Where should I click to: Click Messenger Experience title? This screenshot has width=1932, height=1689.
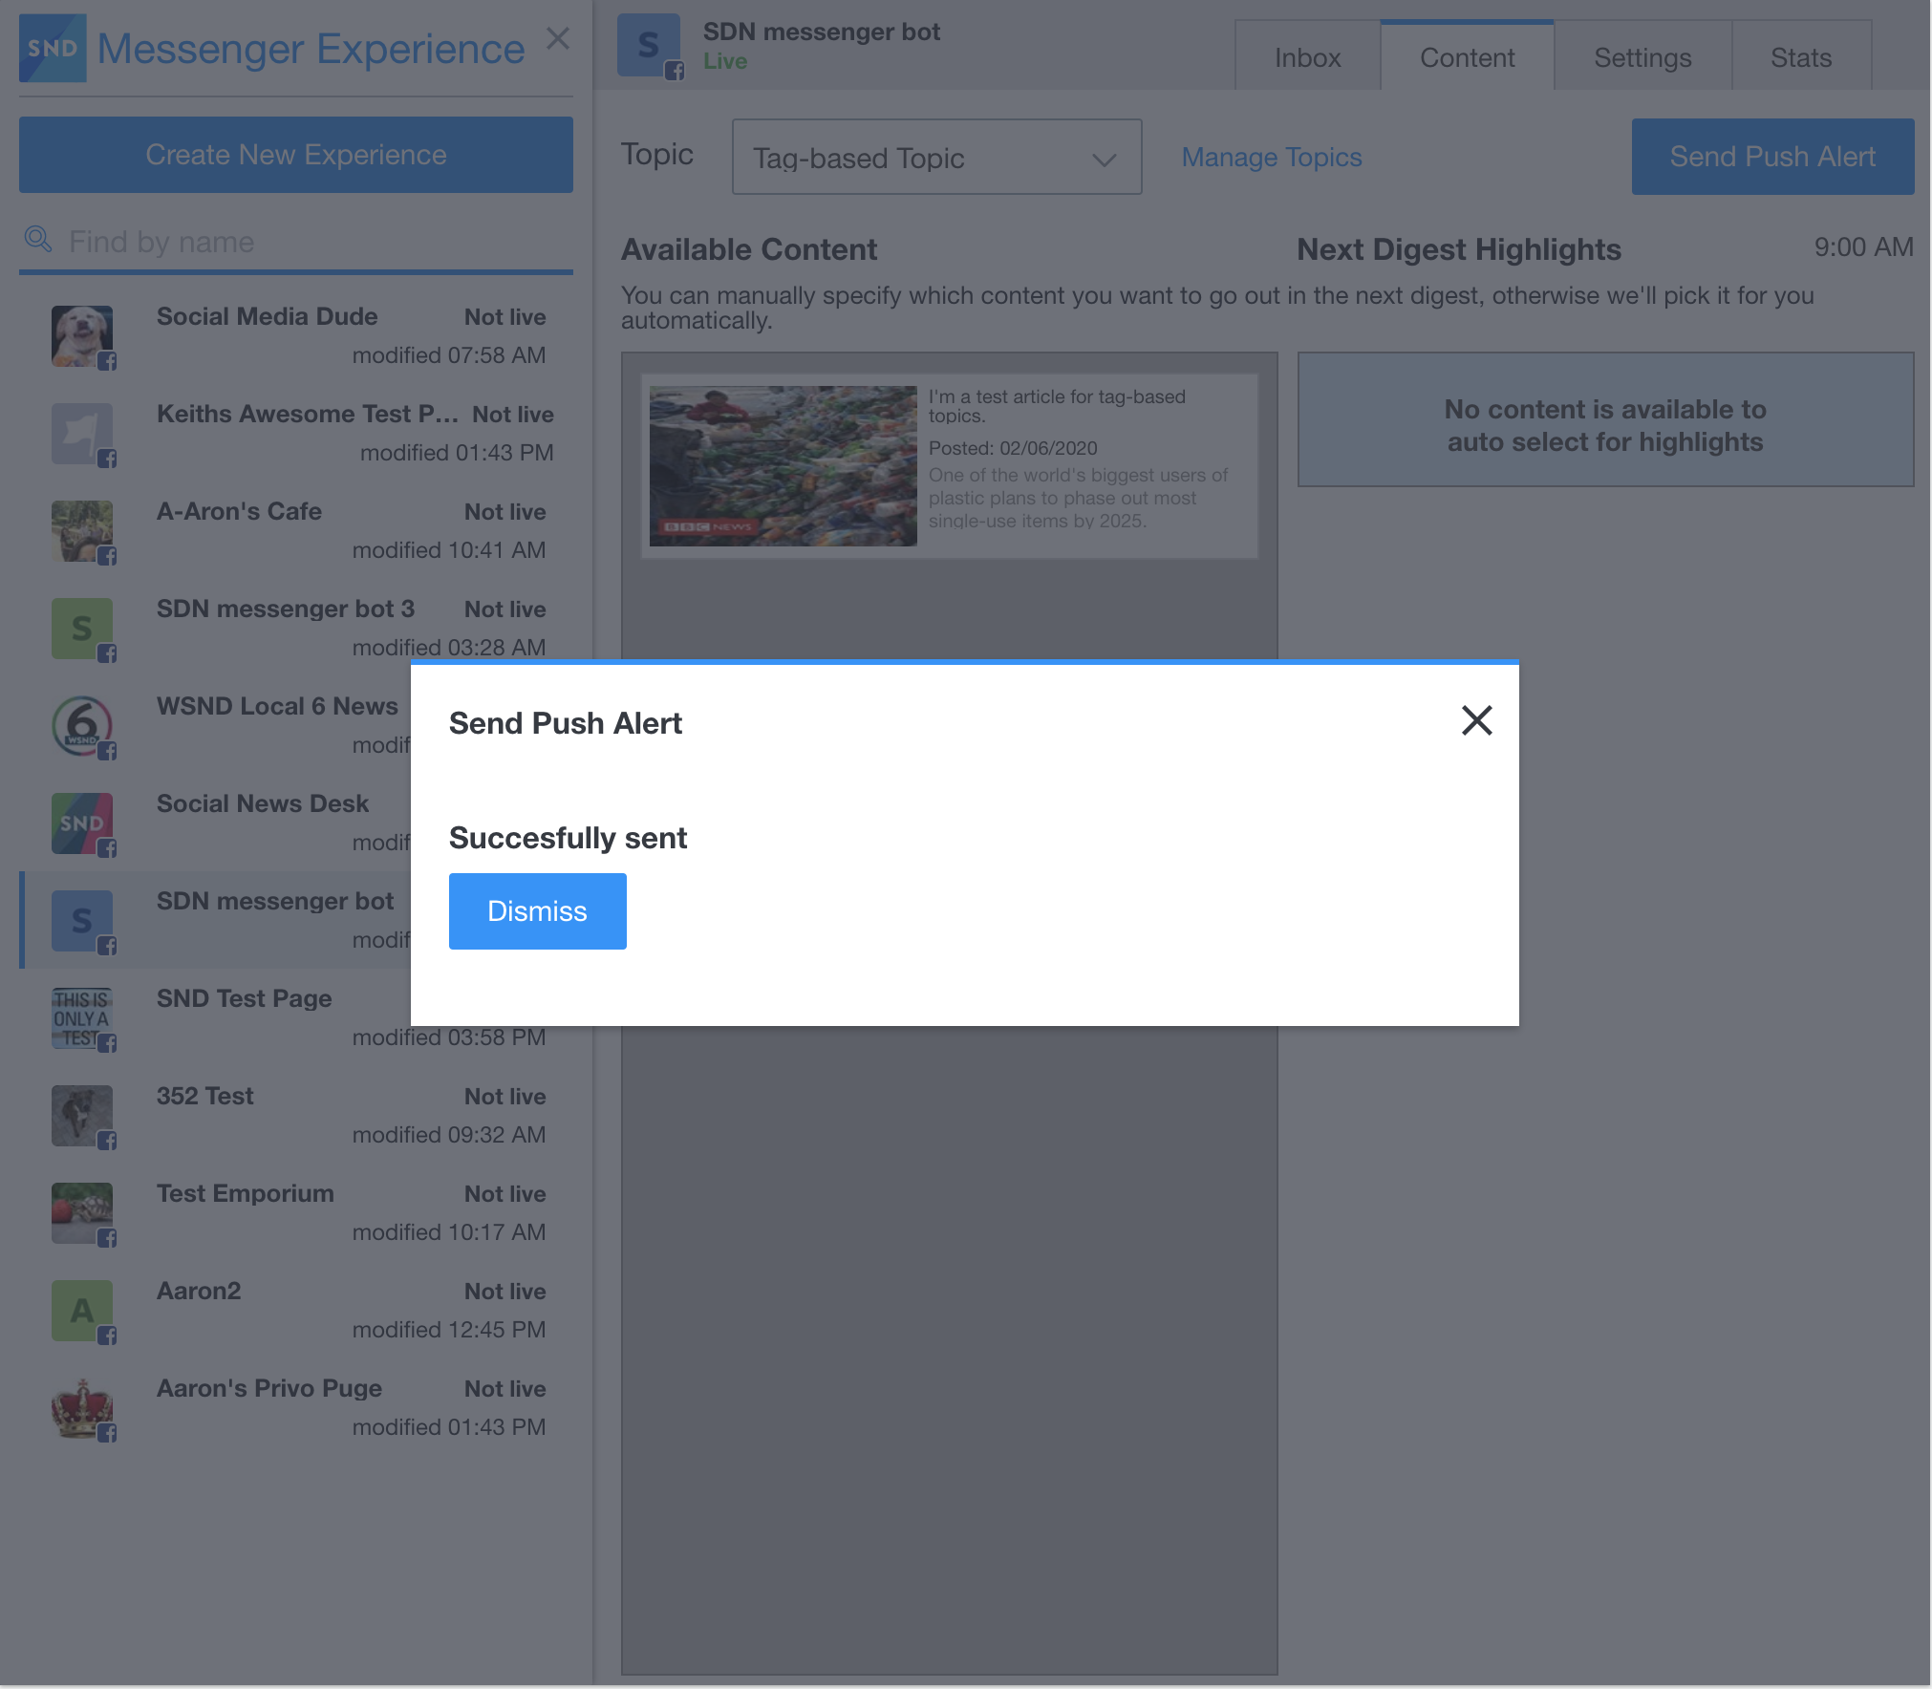click(x=311, y=49)
